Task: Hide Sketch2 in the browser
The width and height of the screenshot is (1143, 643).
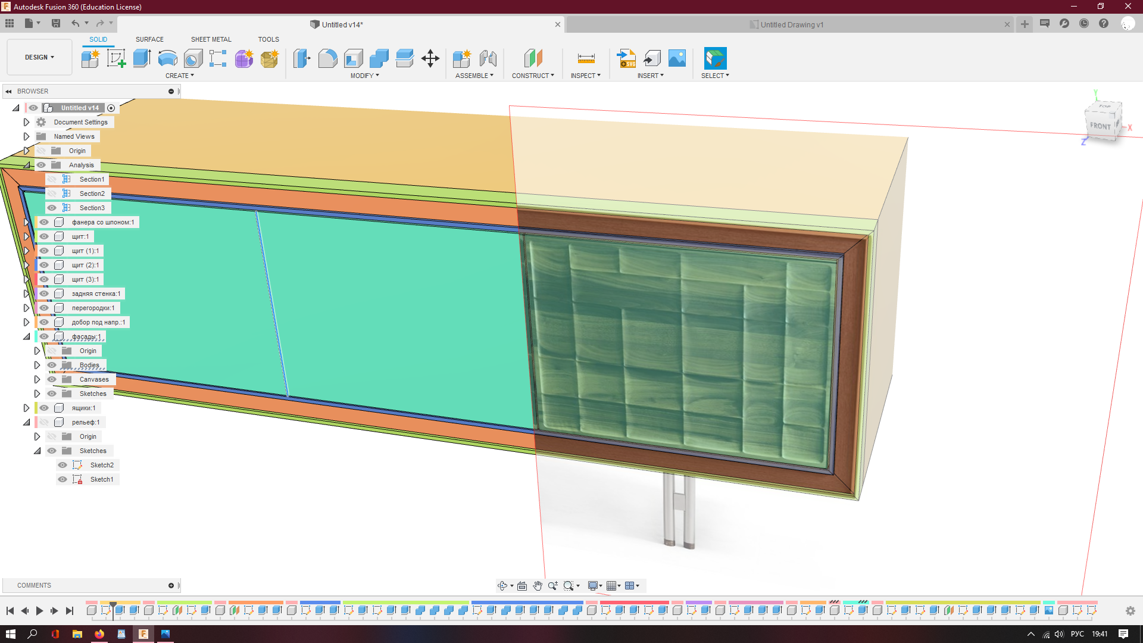Action: [63, 465]
